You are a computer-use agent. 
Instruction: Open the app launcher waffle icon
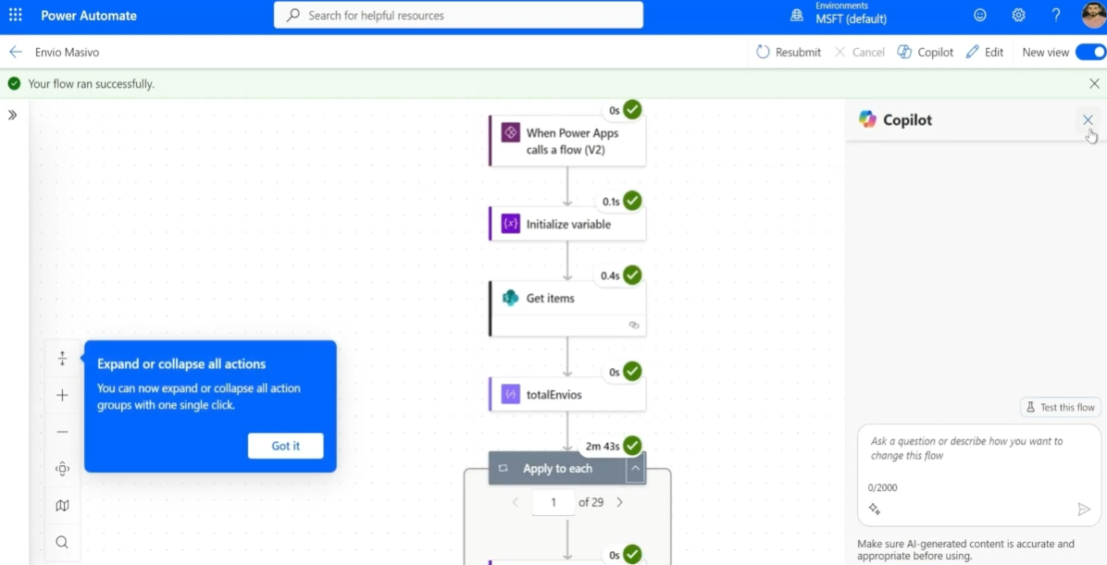click(x=16, y=16)
